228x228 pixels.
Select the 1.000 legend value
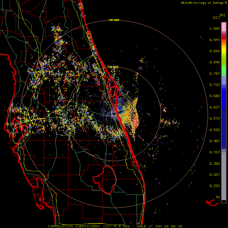(215, 28)
